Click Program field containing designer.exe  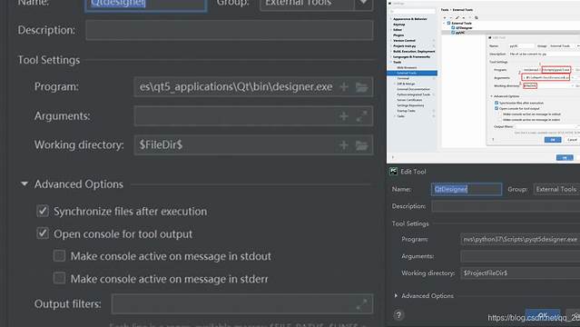pos(253,87)
